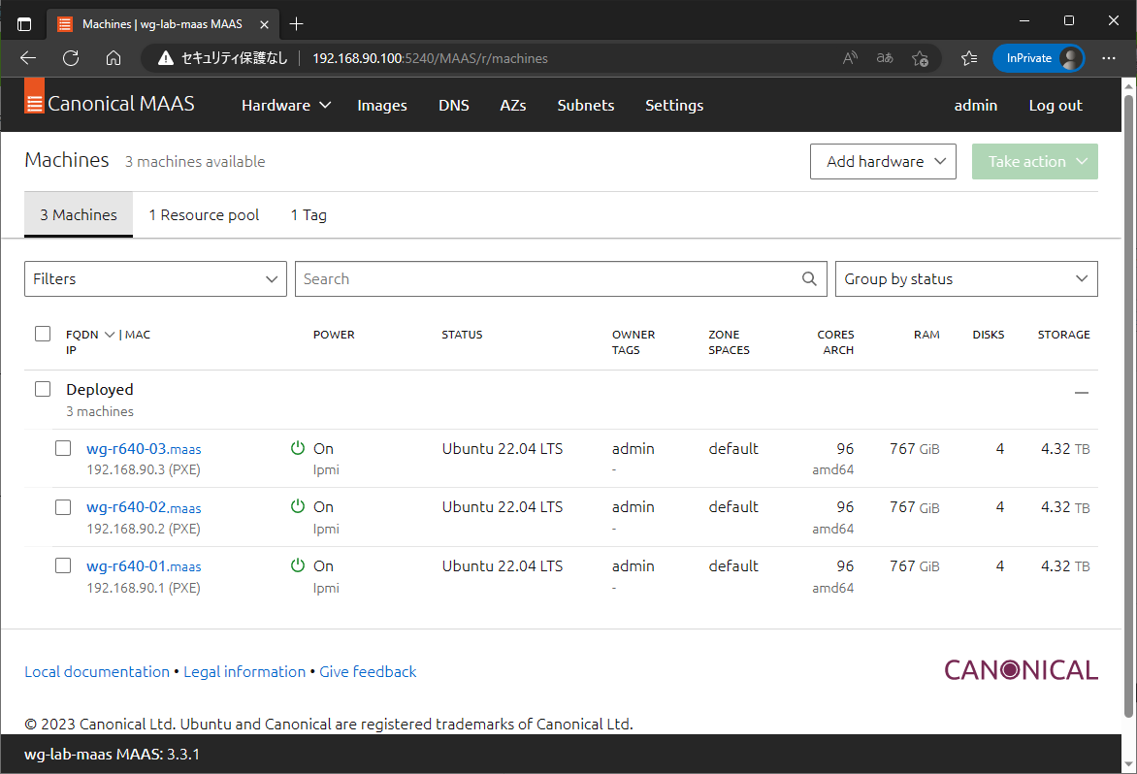Image resolution: width=1137 pixels, height=774 pixels.
Task: Check the Deployed group checkbox
Action: [x=43, y=389]
